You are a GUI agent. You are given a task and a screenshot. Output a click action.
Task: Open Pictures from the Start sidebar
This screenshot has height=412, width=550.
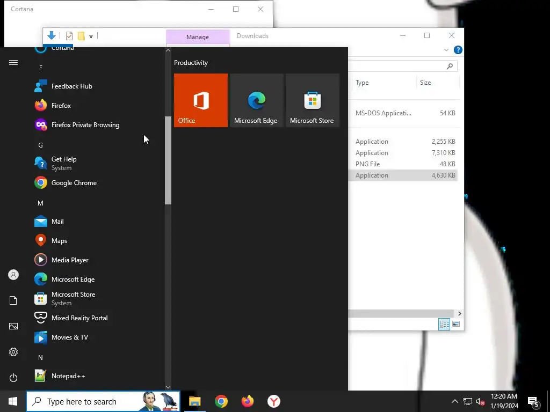(x=13, y=326)
